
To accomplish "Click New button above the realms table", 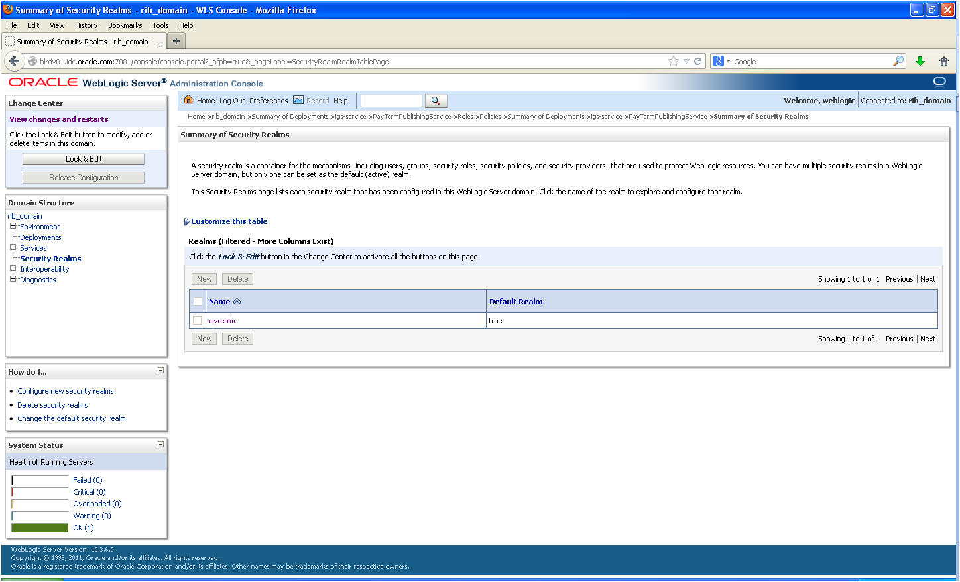I will click(x=204, y=279).
